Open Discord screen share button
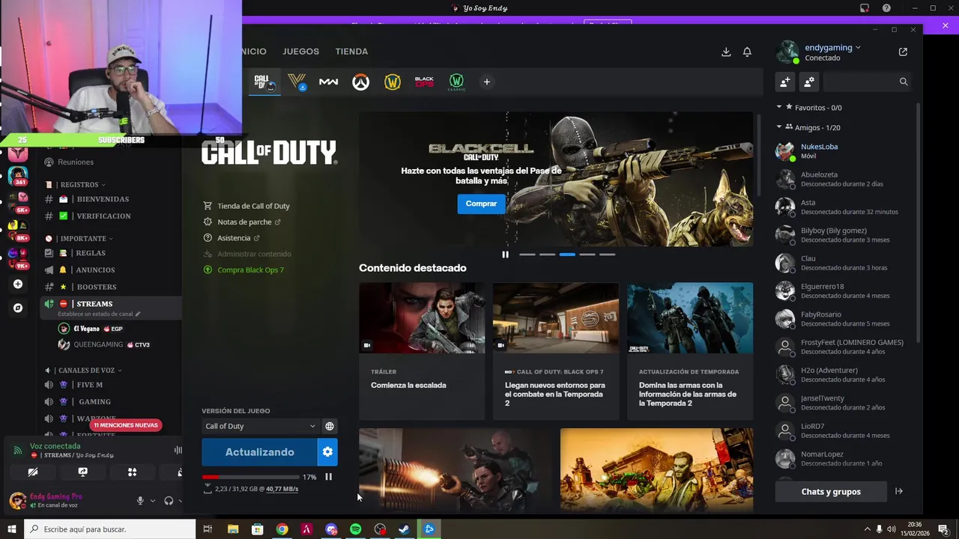959x539 pixels. tap(82, 472)
